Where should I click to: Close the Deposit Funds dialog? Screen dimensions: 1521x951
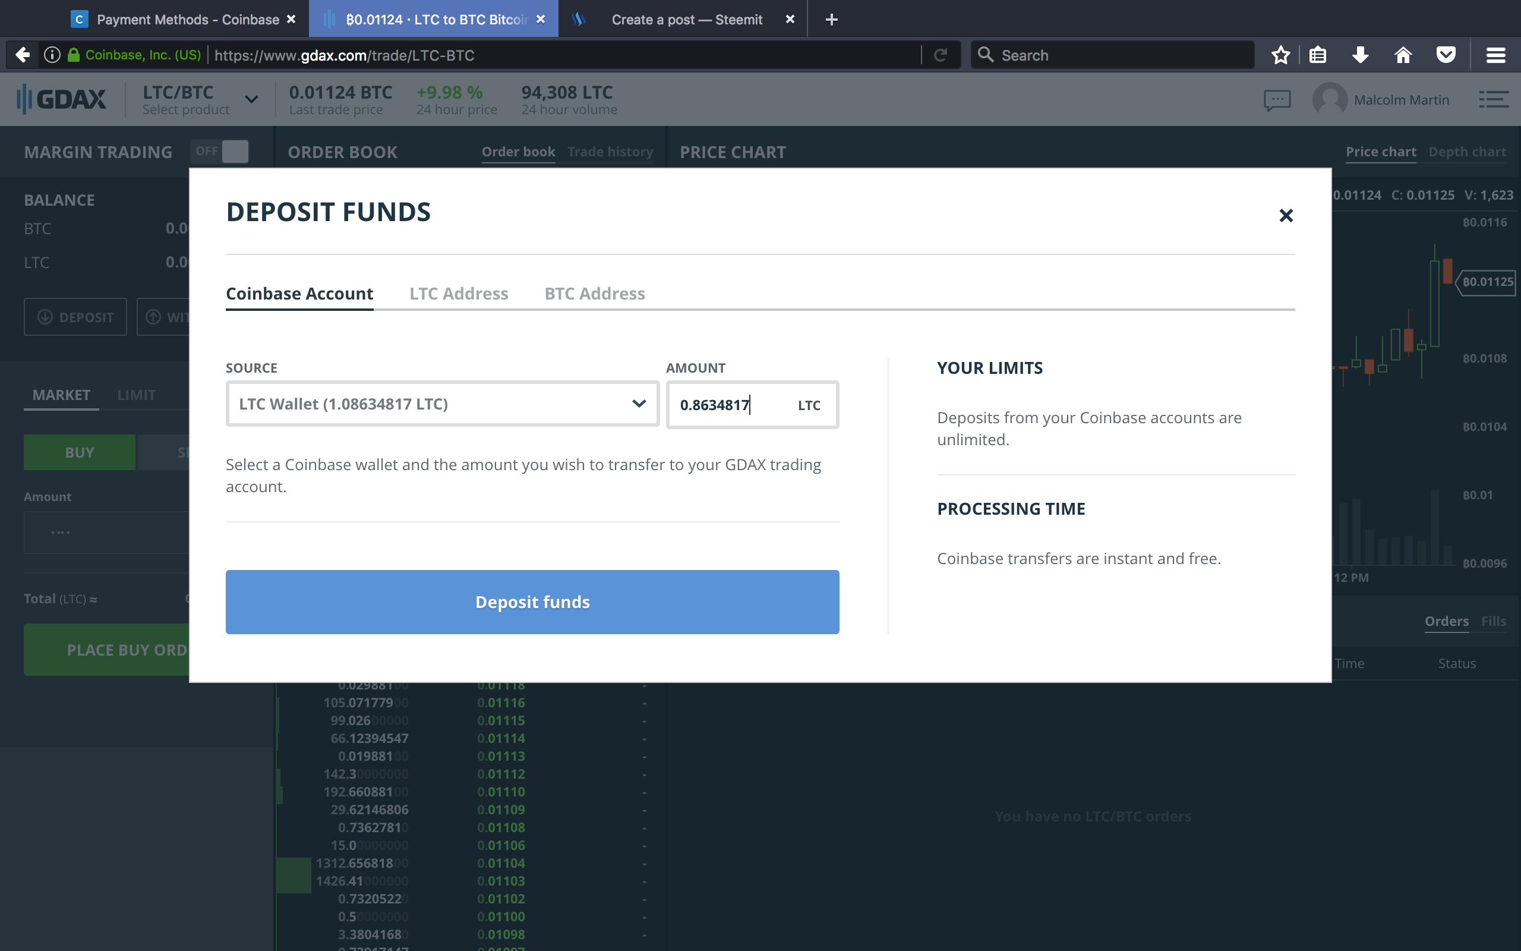click(x=1286, y=216)
